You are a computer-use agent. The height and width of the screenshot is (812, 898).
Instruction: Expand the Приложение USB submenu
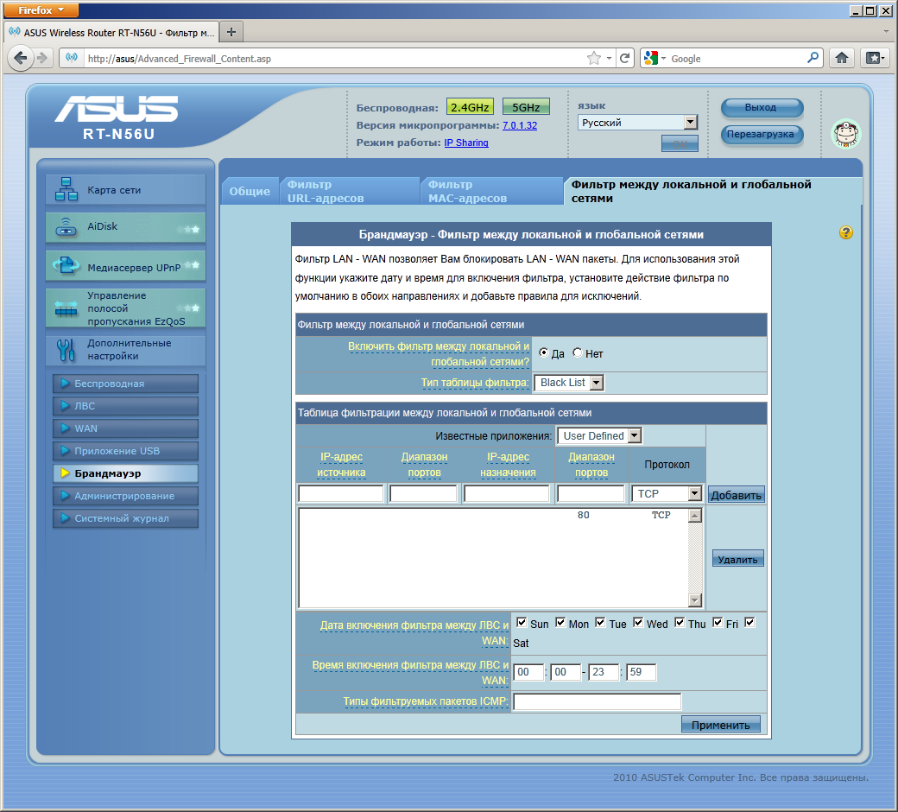(x=126, y=451)
